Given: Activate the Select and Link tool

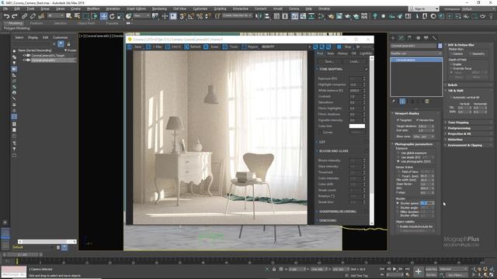Looking at the screenshot, I should 24,16.
